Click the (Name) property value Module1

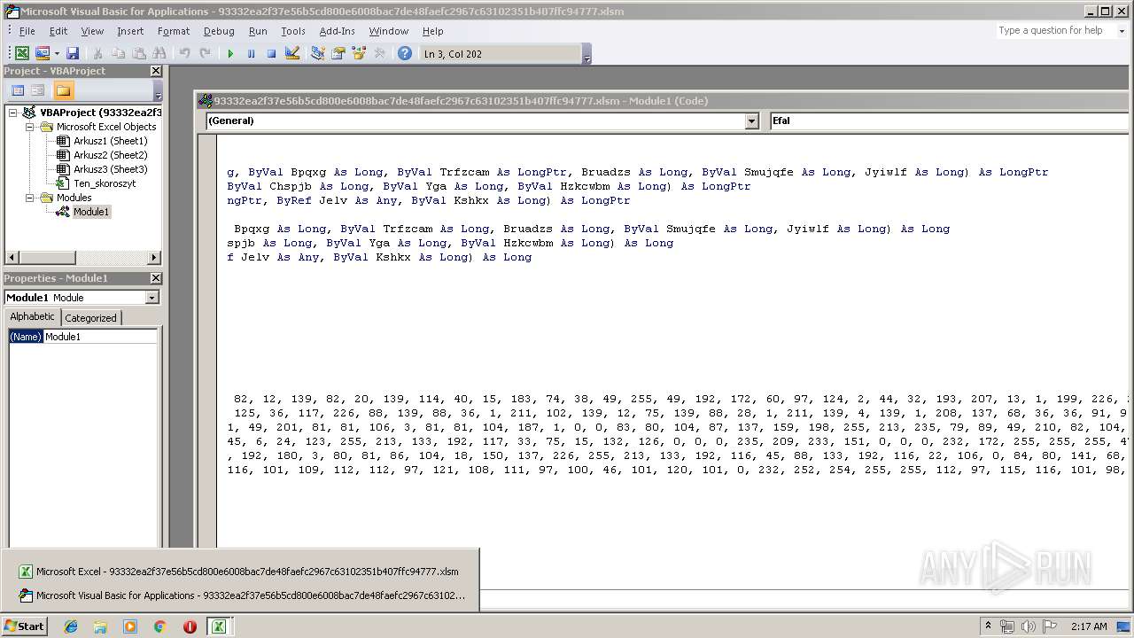pyautogui.click(x=99, y=337)
